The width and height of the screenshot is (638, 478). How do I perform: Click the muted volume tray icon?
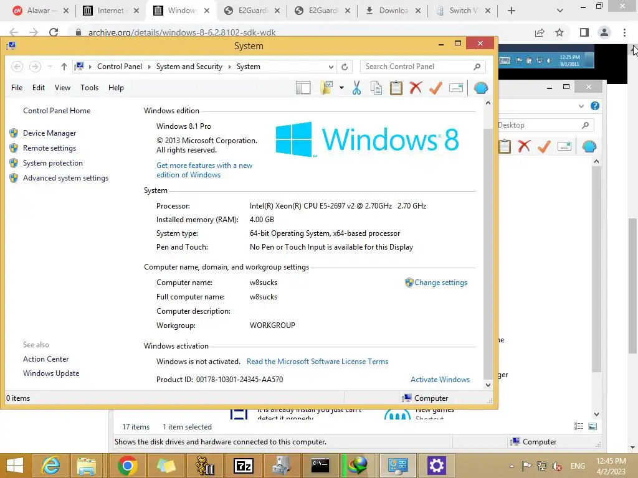tap(556, 466)
